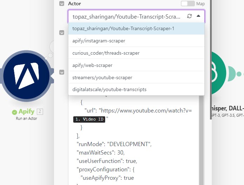The width and height of the screenshot is (244, 185).
Task: Click the green checkmark status icon by Apify
Action: [14, 112]
